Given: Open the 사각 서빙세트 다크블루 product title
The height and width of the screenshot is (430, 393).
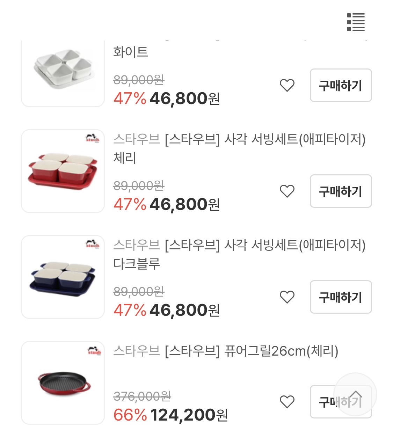Looking at the screenshot, I should coord(239,254).
